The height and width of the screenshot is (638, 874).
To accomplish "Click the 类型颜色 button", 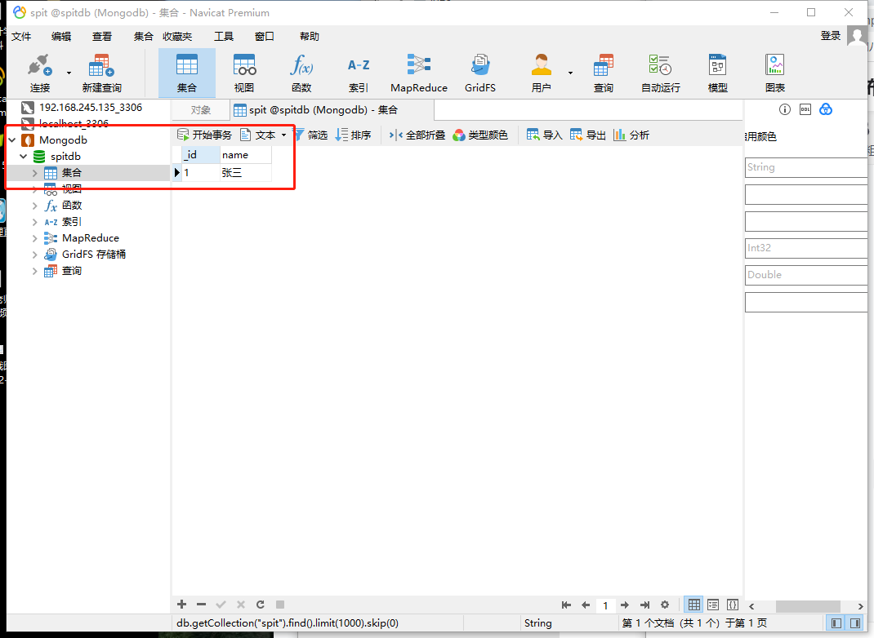I will pyautogui.click(x=480, y=135).
